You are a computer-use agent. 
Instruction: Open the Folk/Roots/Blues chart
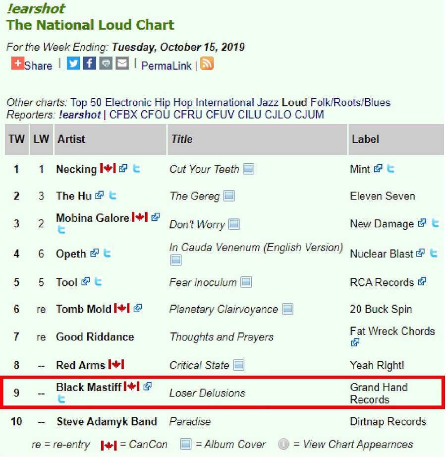pos(350,103)
